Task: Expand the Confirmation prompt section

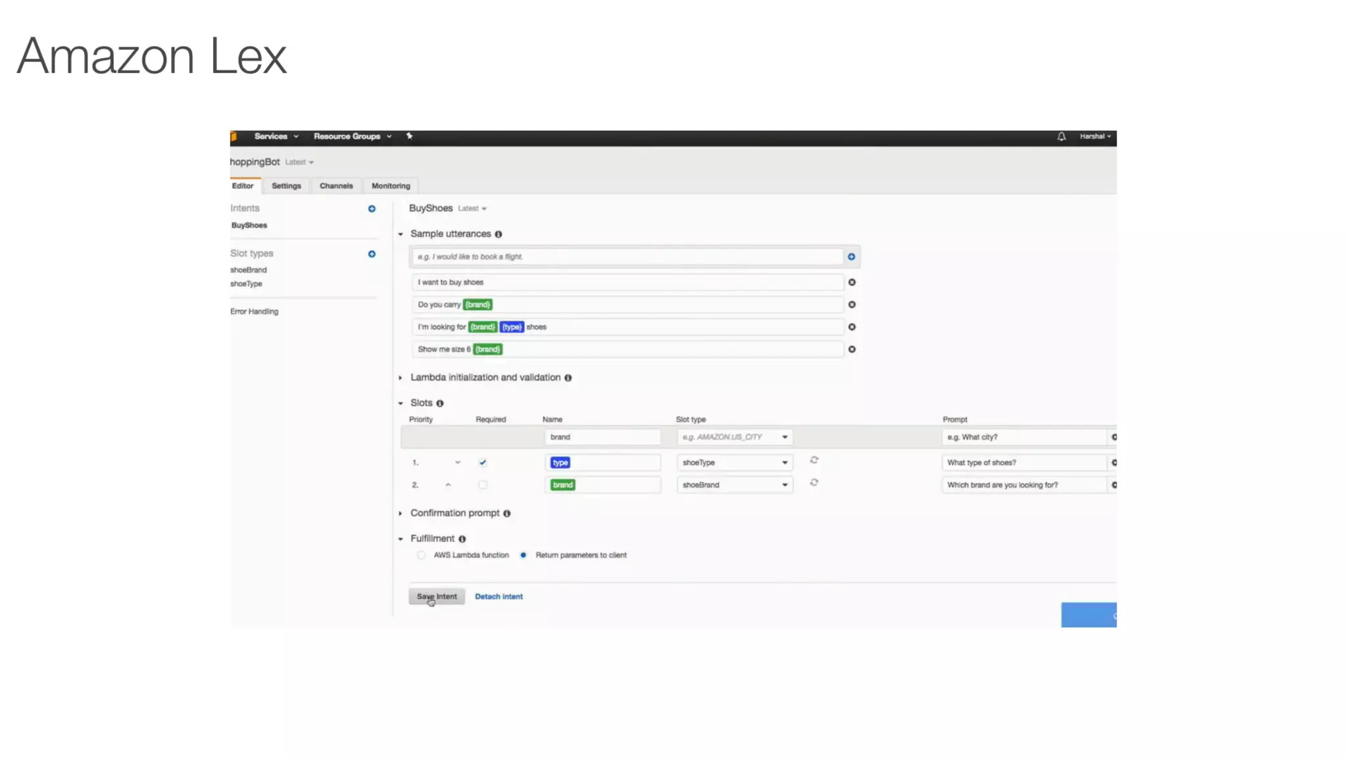Action: click(x=401, y=513)
